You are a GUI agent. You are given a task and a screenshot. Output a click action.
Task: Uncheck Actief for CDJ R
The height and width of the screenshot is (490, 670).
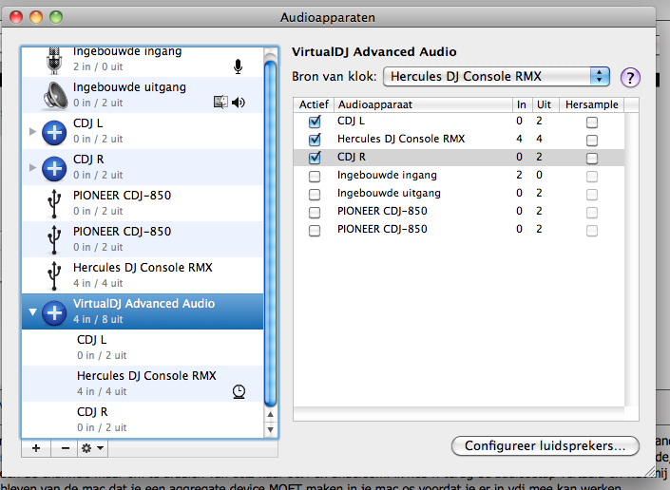point(315,158)
